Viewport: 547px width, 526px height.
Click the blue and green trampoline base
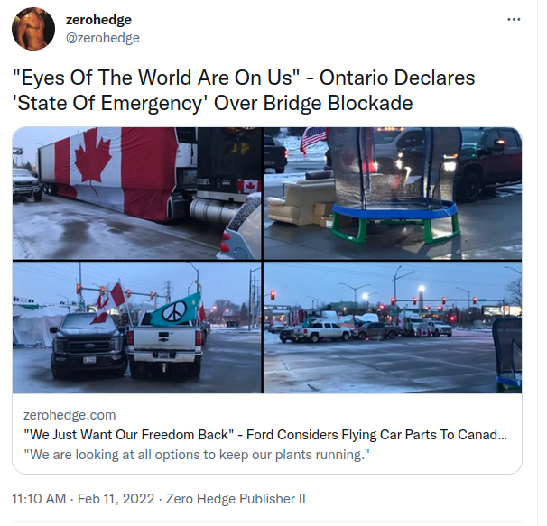tap(395, 220)
